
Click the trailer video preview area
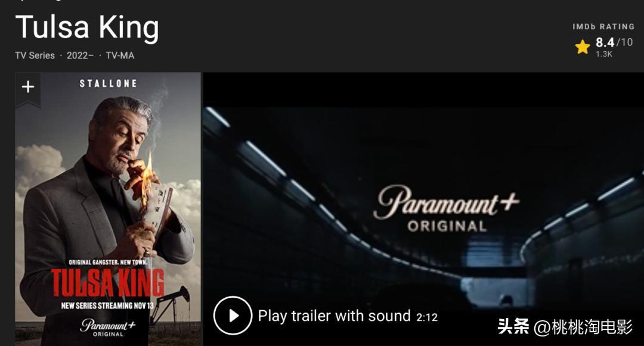click(x=423, y=209)
